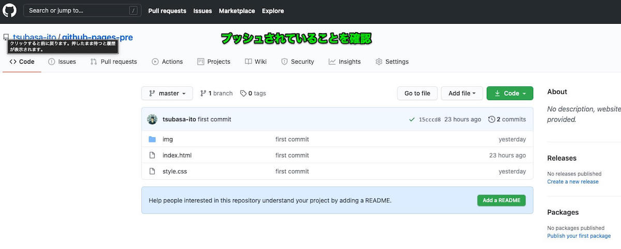Click Publish your first package link
Viewport: 621px width, 249px height.
click(x=579, y=236)
